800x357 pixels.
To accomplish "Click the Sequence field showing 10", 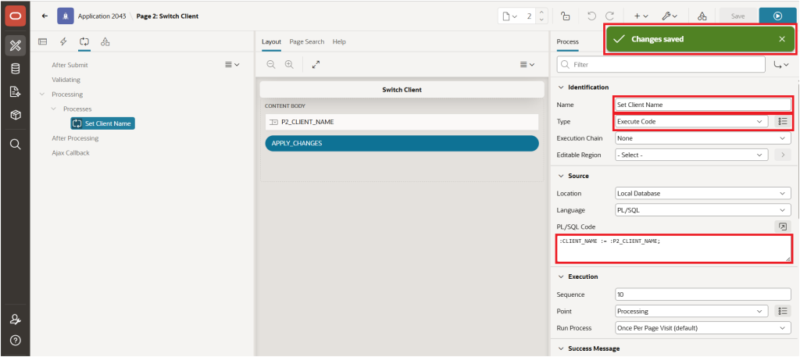I will [x=703, y=295].
